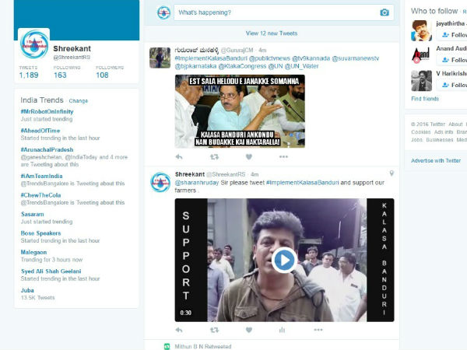The width and height of the screenshot is (467, 350).
Task: Click the avatar beside What's happening box
Action: (163, 12)
